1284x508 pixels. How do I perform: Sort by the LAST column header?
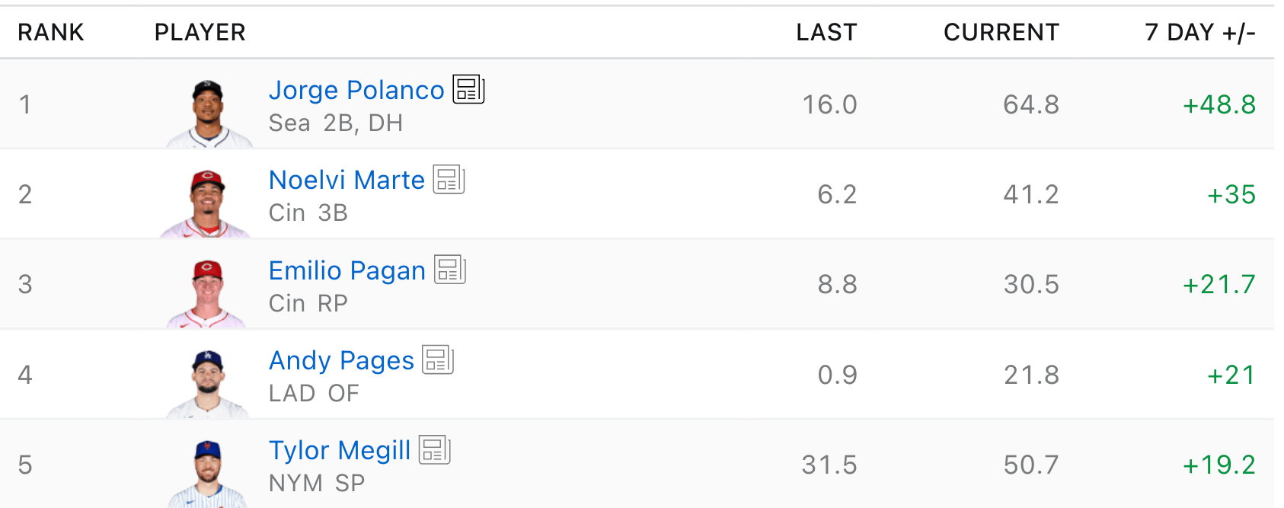click(826, 32)
